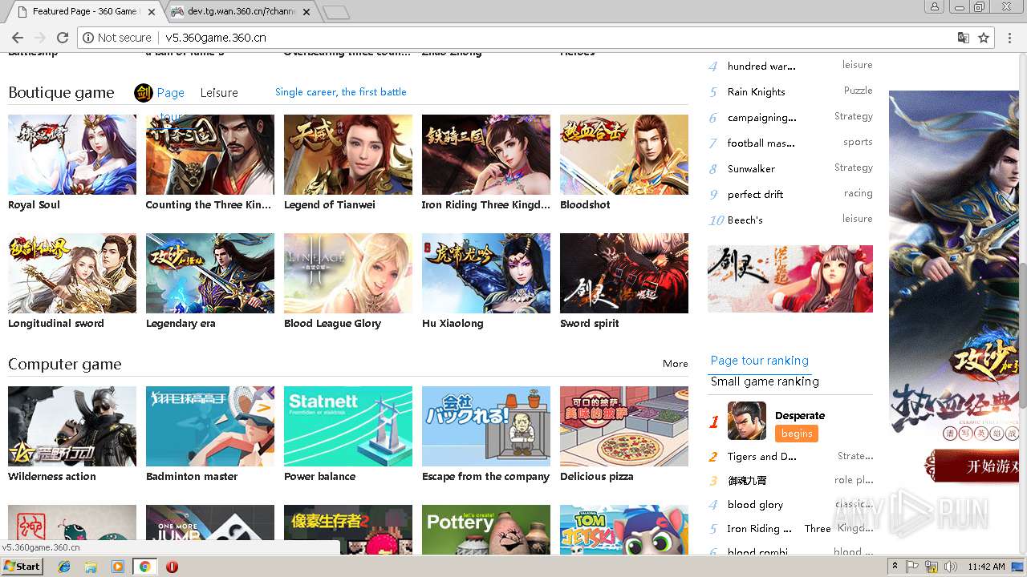This screenshot has width=1027, height=577.
Task: Switch Boutique game to Page tab
Action: [171, 93]
